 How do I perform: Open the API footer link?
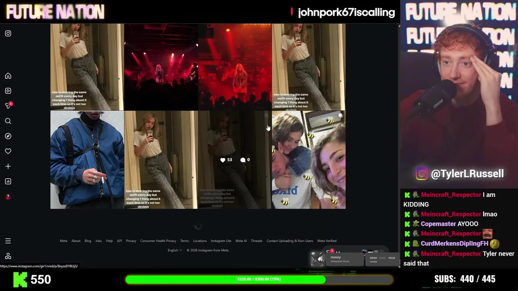click(x=119, y=241)
